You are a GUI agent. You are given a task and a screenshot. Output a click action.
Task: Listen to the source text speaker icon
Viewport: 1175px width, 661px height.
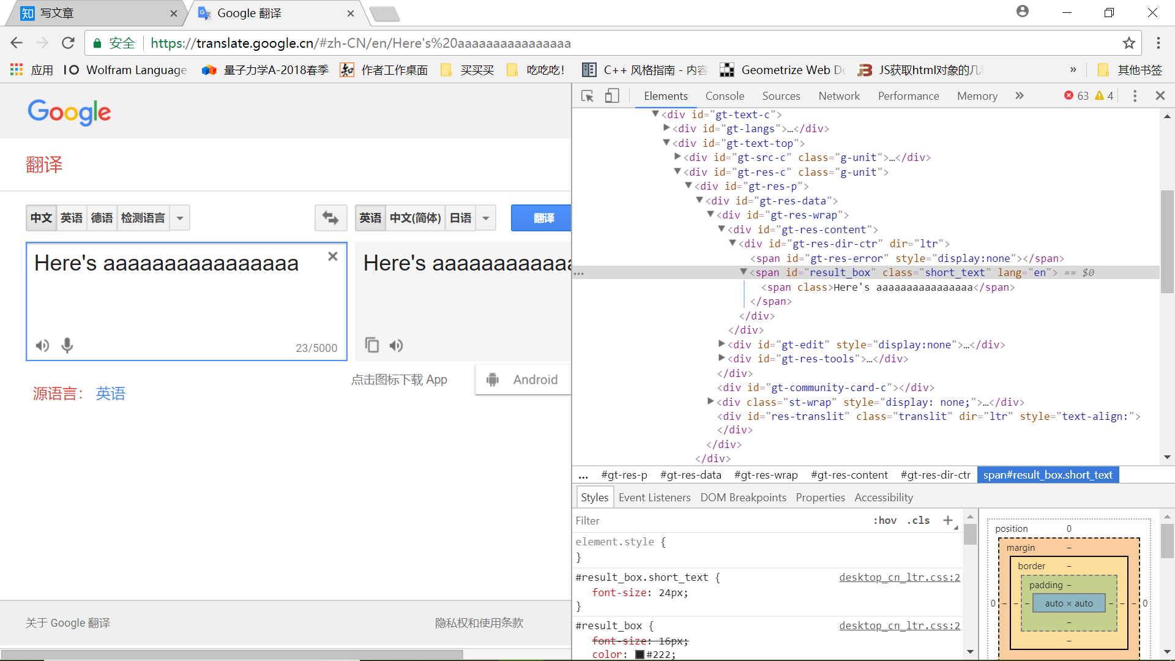(42, 346)
